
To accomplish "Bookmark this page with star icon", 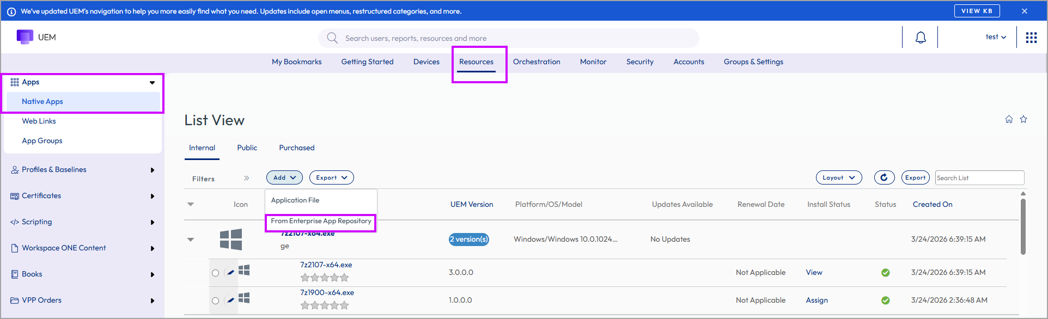I will (1023, 119).
